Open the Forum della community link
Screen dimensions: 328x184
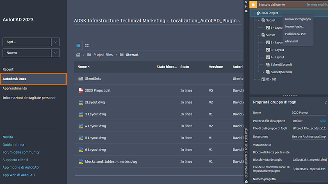point(21,152)
